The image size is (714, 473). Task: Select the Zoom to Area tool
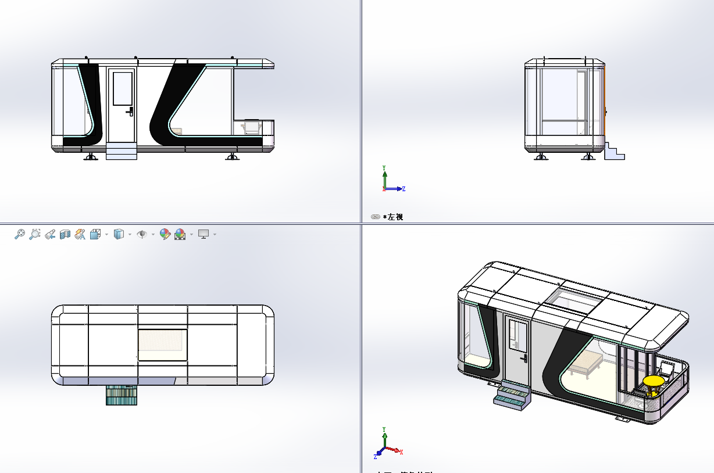tap(35, 234)
